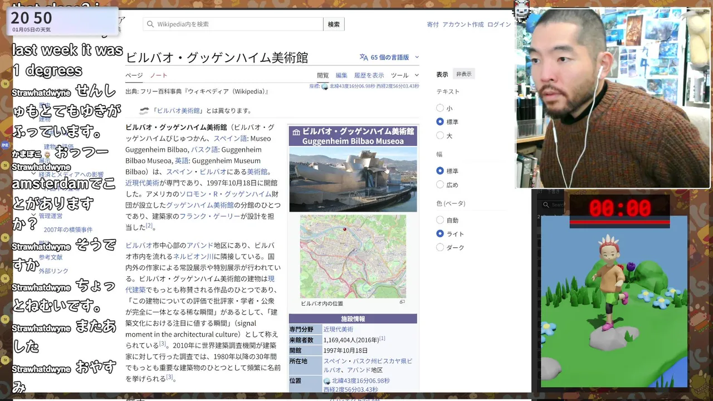Viewport: 713px width, 401px height.
Task: Click the language translation icon beside 65 個の言語版
Action: 364,57
